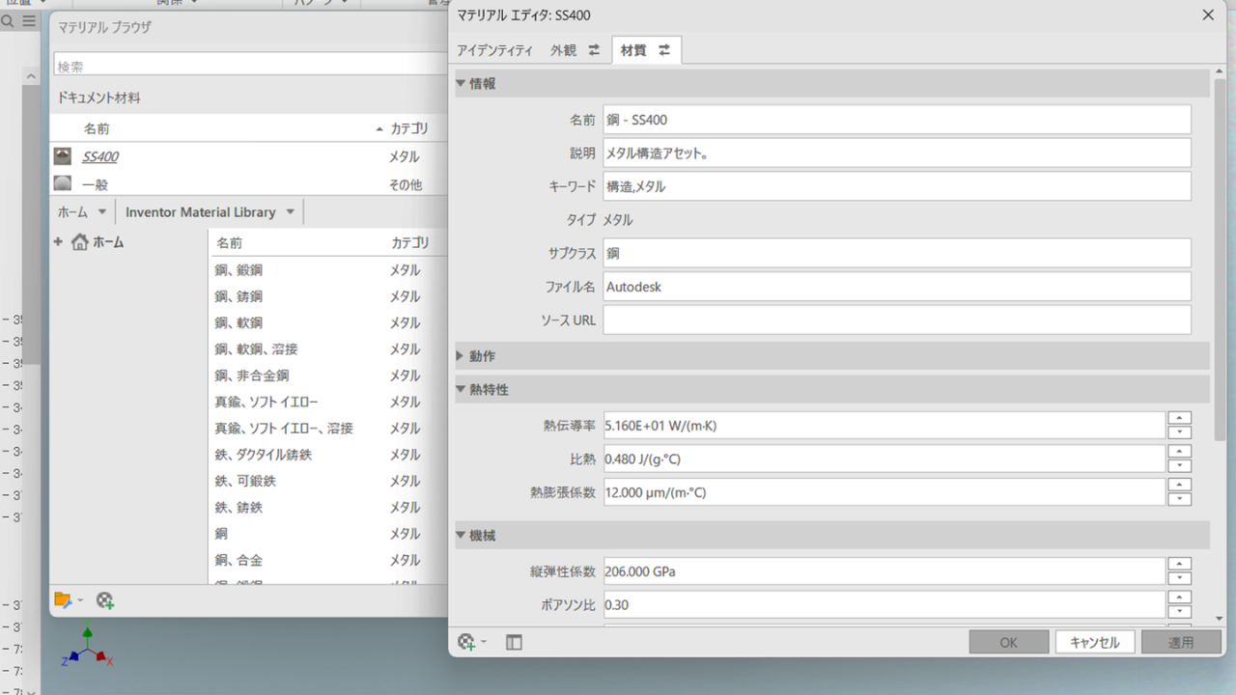This screenshot has width=1236, height=695.
Task: Click the swap icon on 外観 tab
Action: [x=594, y=50]
